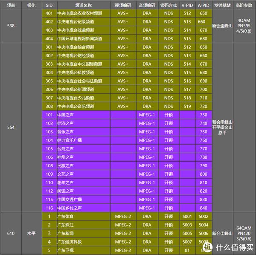
Task: Click V-PID value 519
Action: point(187,107)
